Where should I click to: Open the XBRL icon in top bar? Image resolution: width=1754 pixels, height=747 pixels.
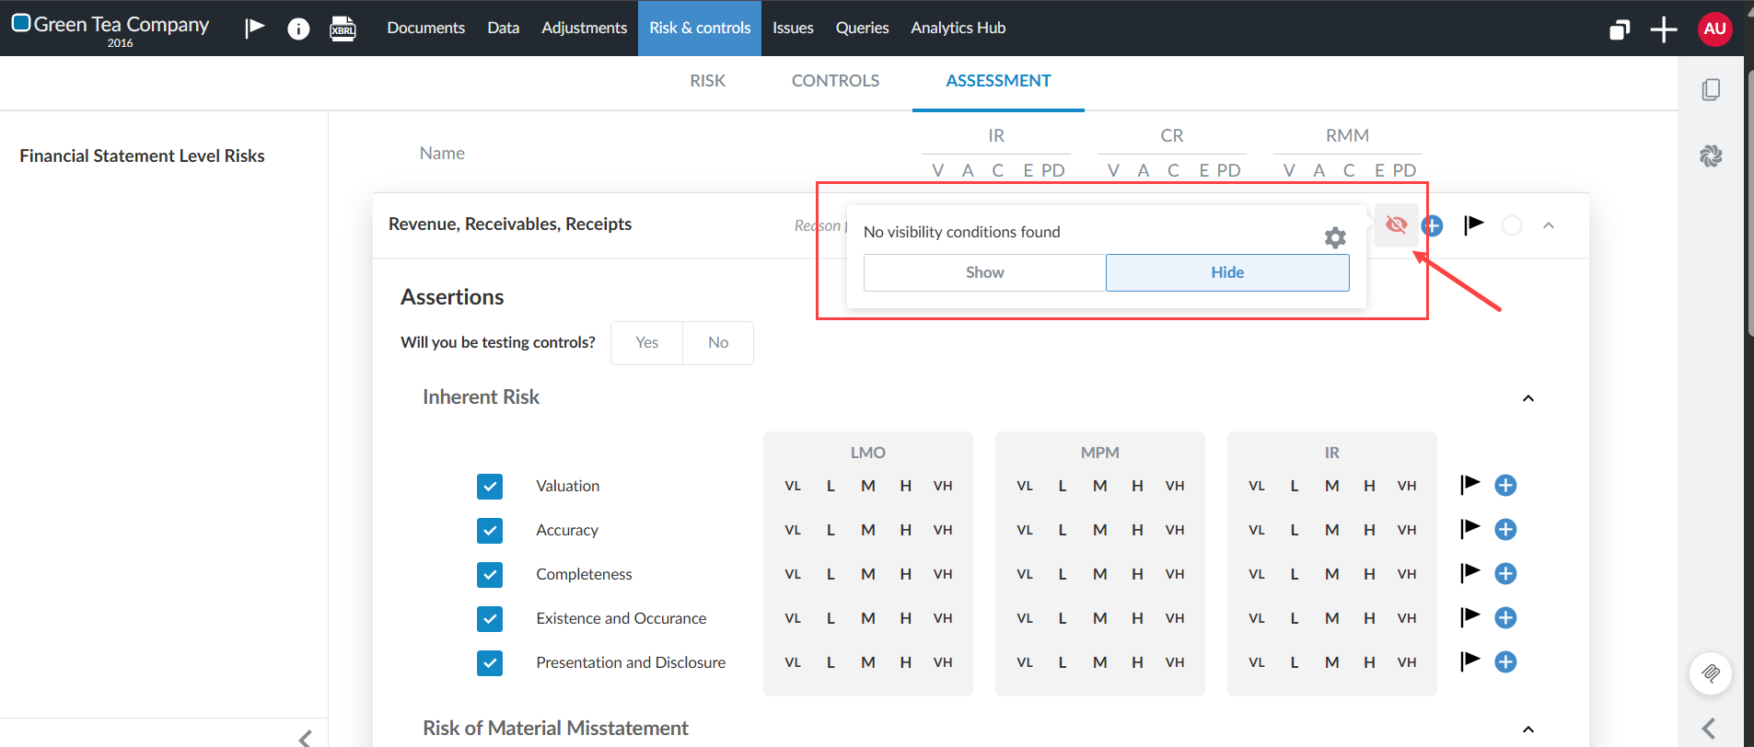[x=343, y=29]
